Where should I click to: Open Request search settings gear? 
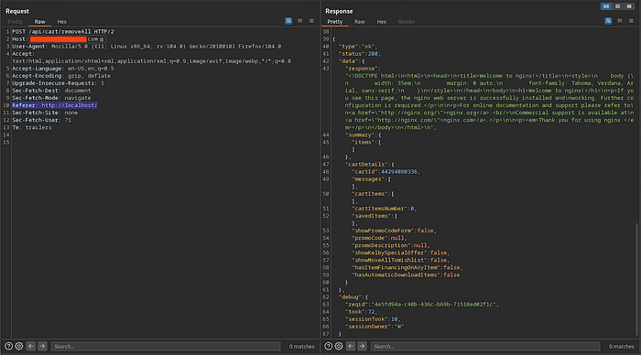(x=19, y=346)
